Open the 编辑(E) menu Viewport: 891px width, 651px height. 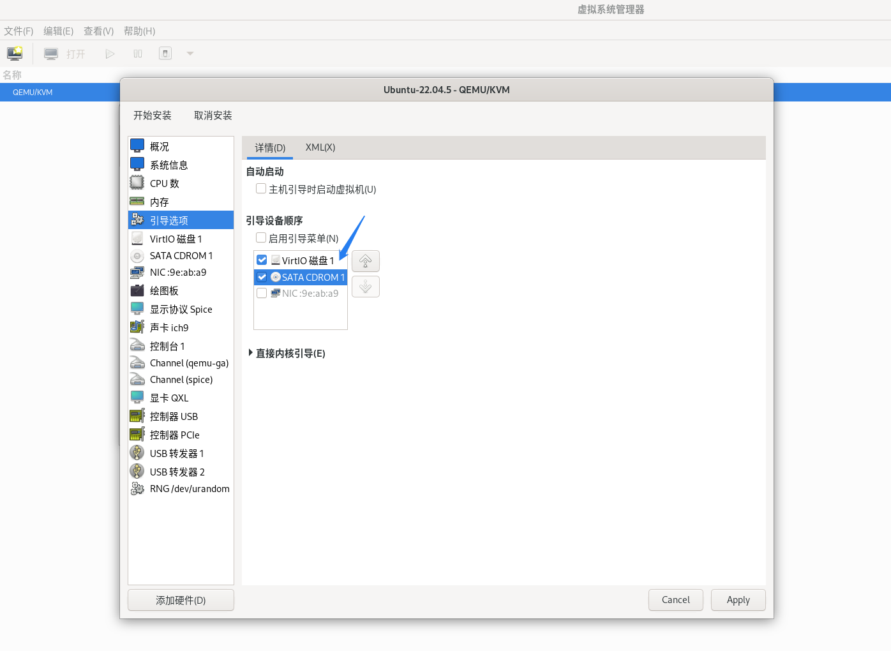[58, 31]
